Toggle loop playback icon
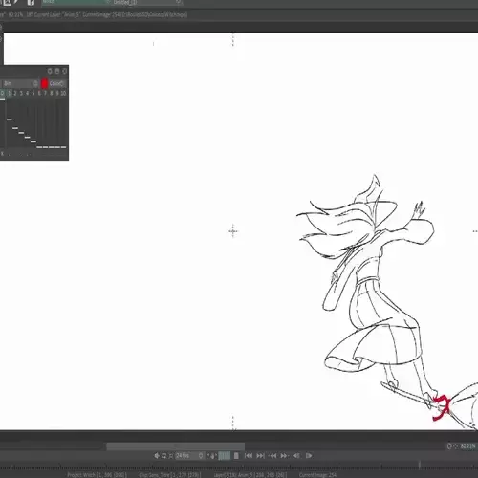This screenshot has height=478, width=478. (163, 456)
